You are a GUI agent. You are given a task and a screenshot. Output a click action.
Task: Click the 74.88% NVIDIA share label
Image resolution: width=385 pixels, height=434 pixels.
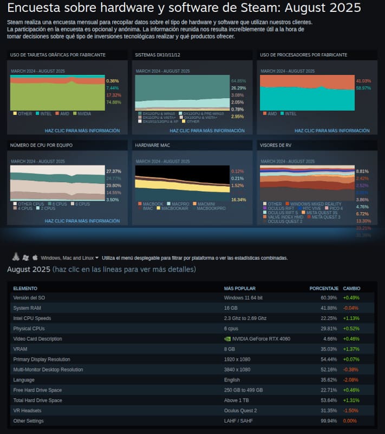point(114,102)
